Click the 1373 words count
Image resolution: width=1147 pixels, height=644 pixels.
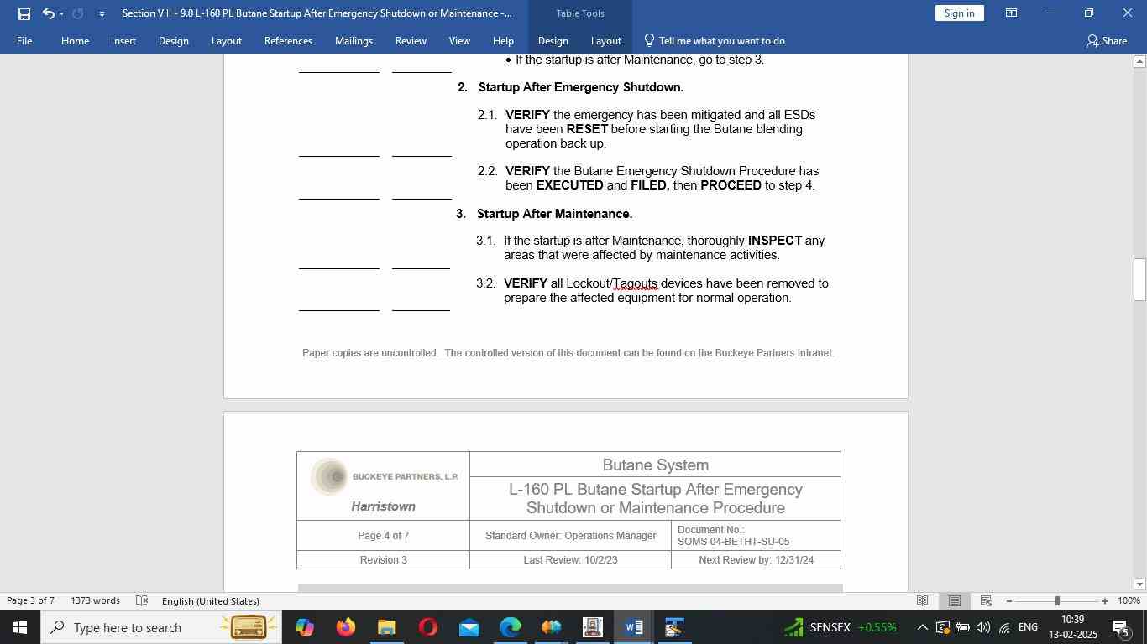(x=95, y=600)
